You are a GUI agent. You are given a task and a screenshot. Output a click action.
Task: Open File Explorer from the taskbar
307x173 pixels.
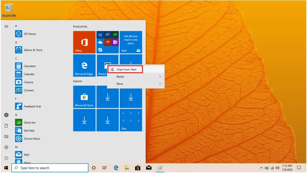(127, 168)
